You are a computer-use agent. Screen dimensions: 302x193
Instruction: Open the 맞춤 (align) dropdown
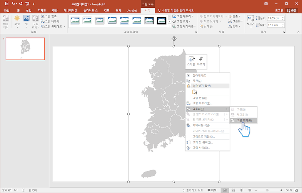[x=234, y=16]
